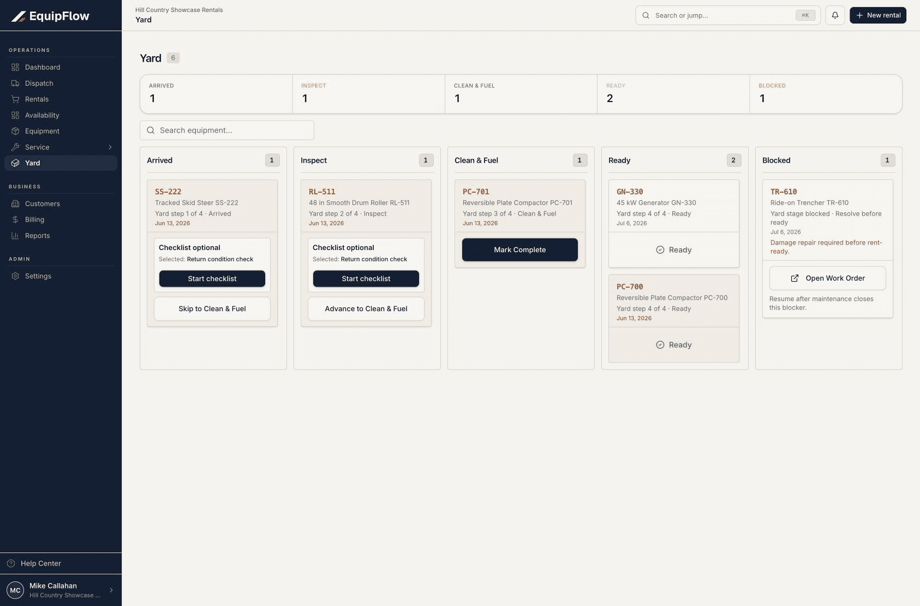
Task: Click the Blocked column header
Action: [776, 161]
